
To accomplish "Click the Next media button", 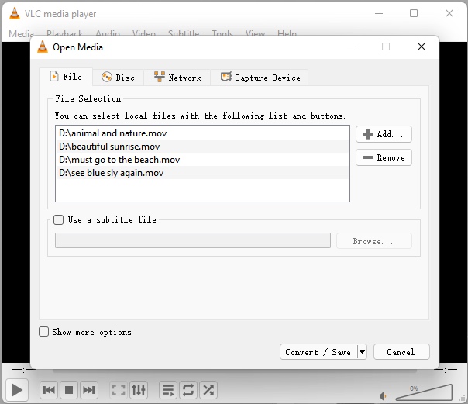I will (x=89, y=390).
